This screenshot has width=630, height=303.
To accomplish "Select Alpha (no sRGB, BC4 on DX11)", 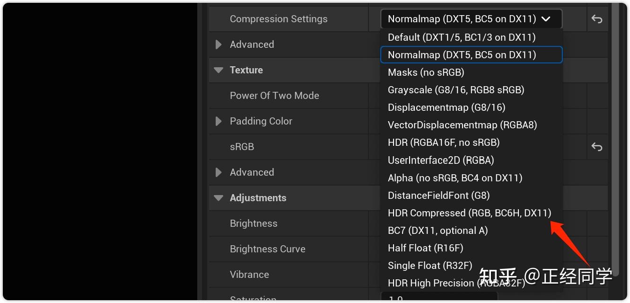I will [455, 178].
